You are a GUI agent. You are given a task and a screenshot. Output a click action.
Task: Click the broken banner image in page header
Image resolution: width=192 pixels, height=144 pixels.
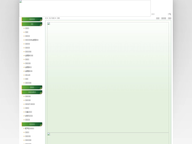tap(85, 8)
